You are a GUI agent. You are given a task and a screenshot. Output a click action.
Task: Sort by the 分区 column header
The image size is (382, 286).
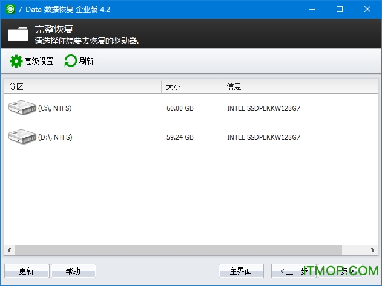[82, 86]
